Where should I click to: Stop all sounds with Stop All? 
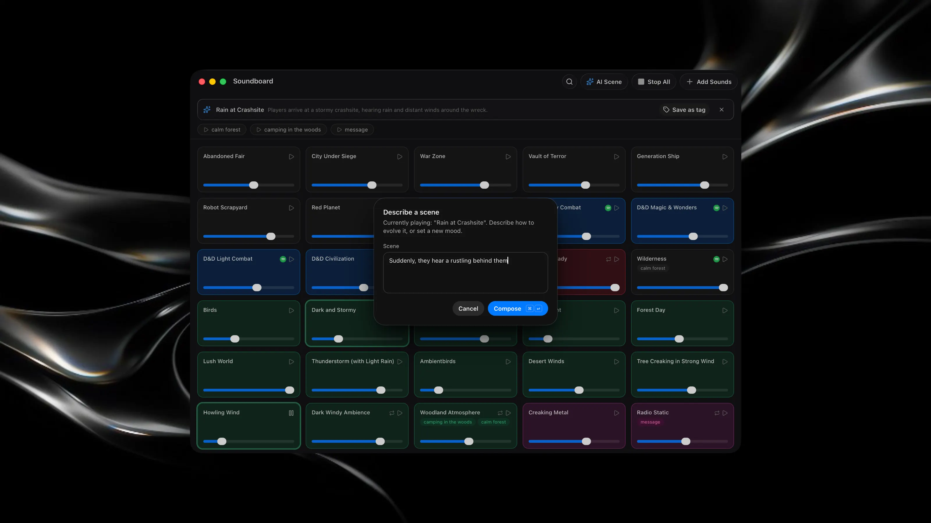[654, 82]
